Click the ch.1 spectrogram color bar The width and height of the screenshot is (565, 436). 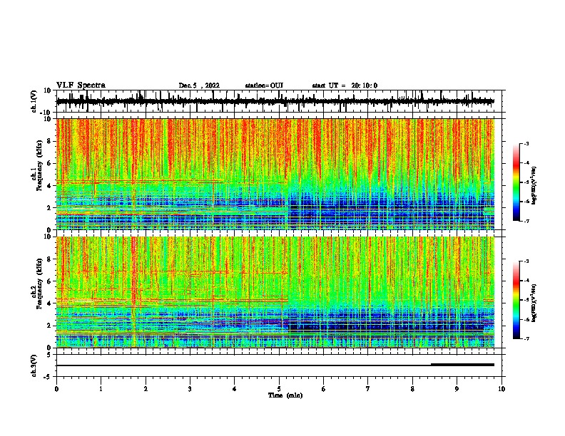point(516,182)
